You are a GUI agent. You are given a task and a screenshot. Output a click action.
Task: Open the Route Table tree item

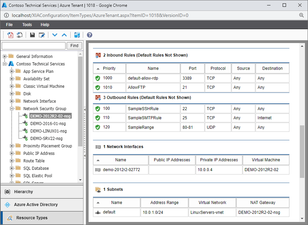click(x=34, y=161)
